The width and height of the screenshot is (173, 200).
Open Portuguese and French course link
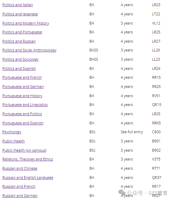point(22,78)
